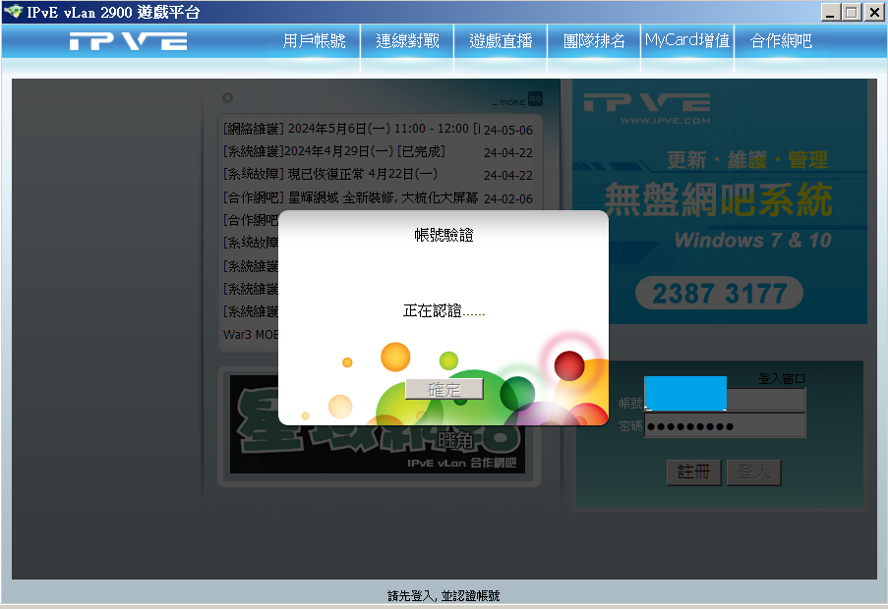Click the 密碼 password field
Screen dimensions: 888x609
[725, 425]
